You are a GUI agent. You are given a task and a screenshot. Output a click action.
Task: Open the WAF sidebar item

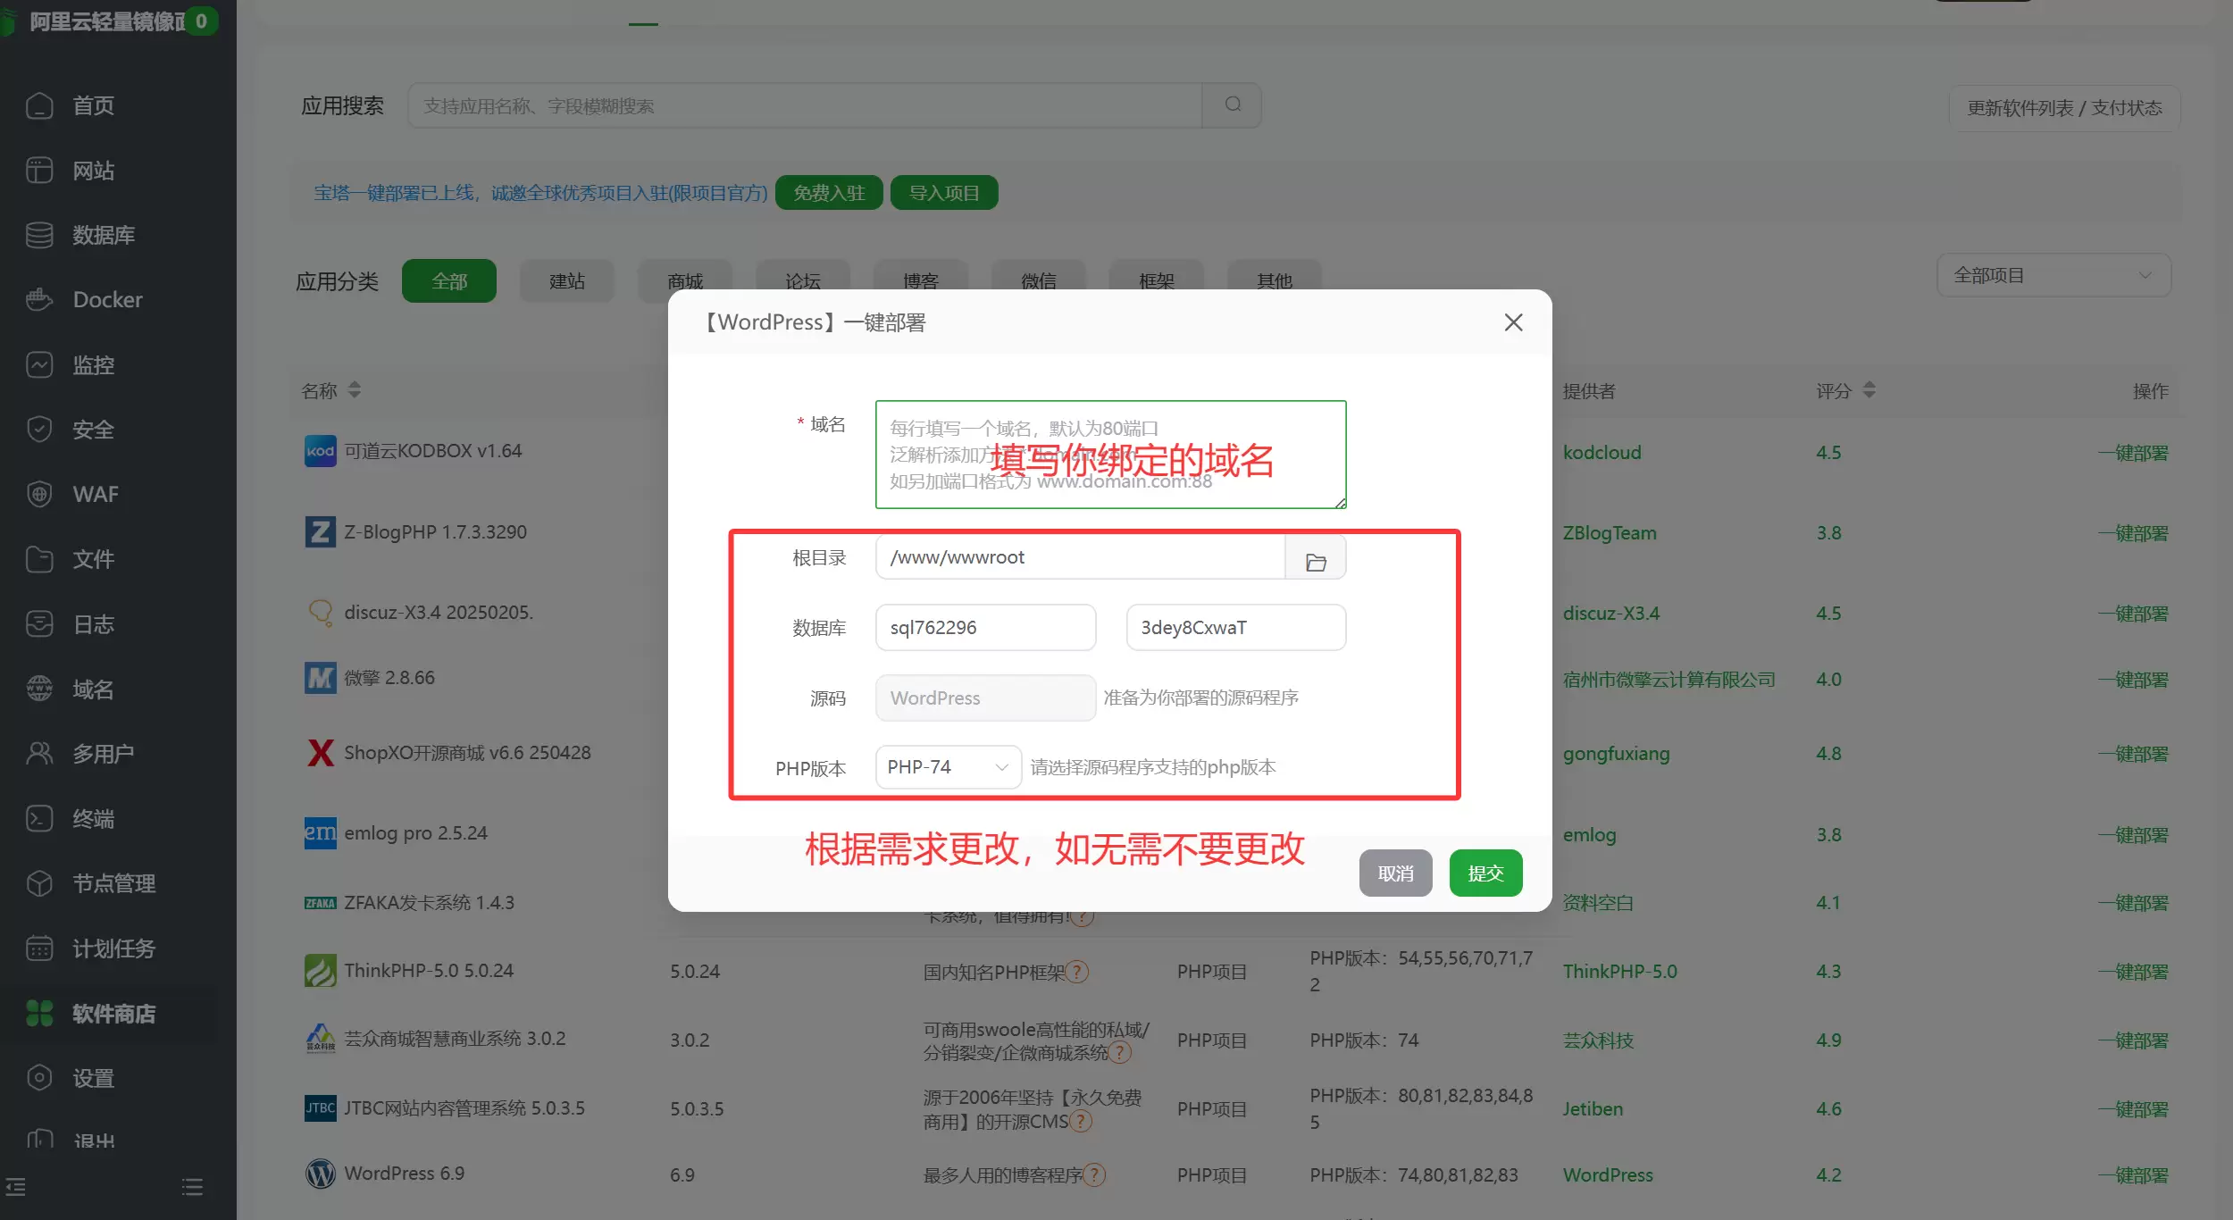(x=95, y=495)
